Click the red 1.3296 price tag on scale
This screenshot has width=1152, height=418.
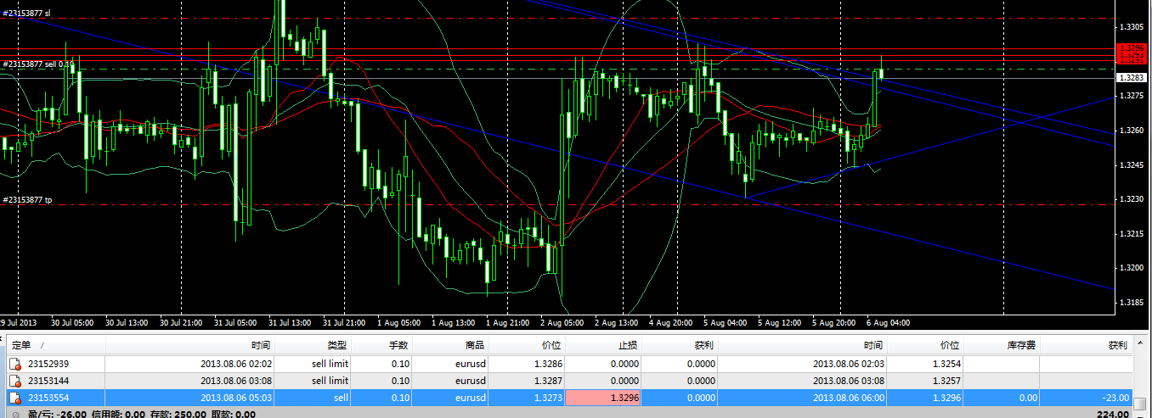[1131, 47]
